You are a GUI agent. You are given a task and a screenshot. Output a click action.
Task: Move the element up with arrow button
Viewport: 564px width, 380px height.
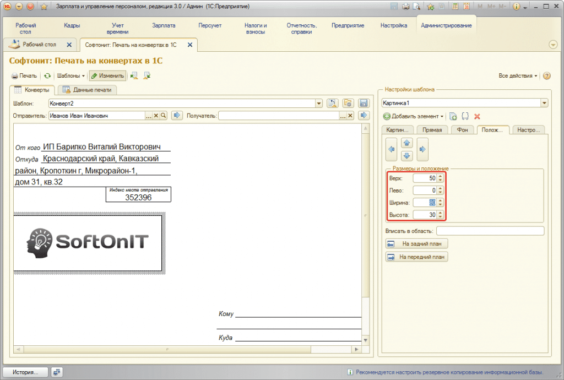point(407,143)
